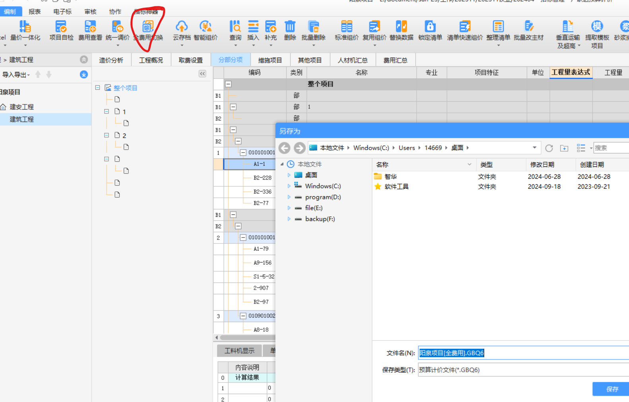629x402 pixels.
Task: Switch to the 措施项目 tab
Action: (x=270, y=60)
